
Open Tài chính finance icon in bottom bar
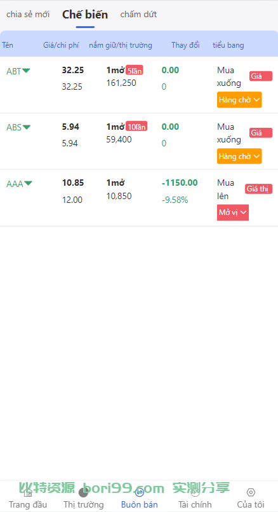click(x=195, y=493)
